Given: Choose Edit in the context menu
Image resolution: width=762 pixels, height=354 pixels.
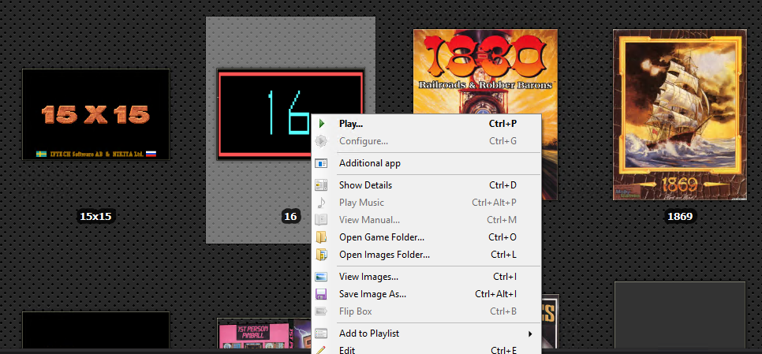Looking at the screenshot, I should tap(426, 349).
